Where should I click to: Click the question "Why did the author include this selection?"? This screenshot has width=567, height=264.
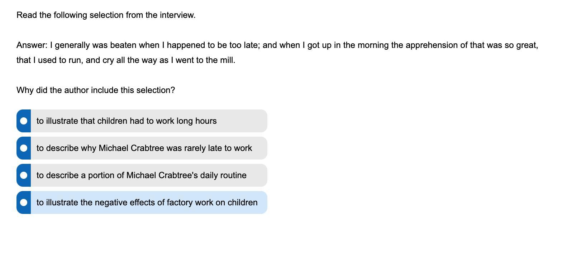click(96, 90)
